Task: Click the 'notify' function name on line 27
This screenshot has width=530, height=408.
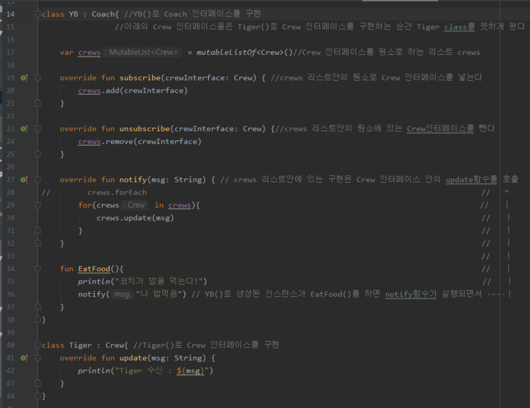Action: click(133, 179)
